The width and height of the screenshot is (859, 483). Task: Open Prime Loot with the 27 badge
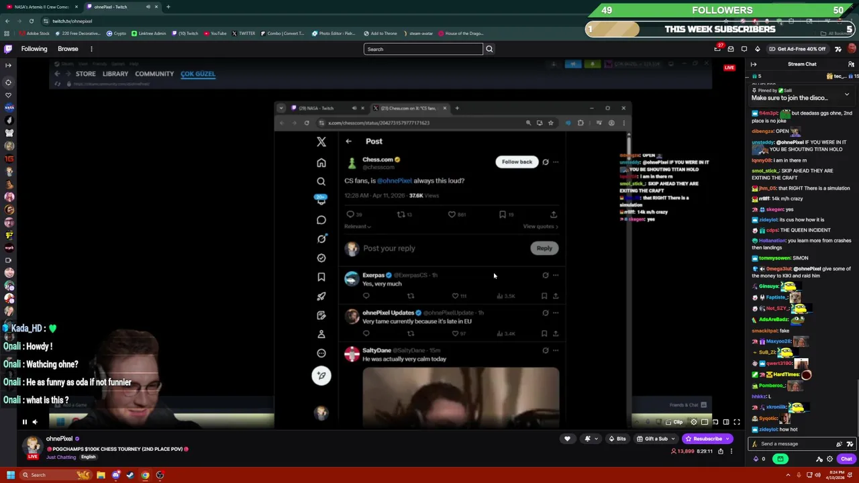click(x=717, y=49)
